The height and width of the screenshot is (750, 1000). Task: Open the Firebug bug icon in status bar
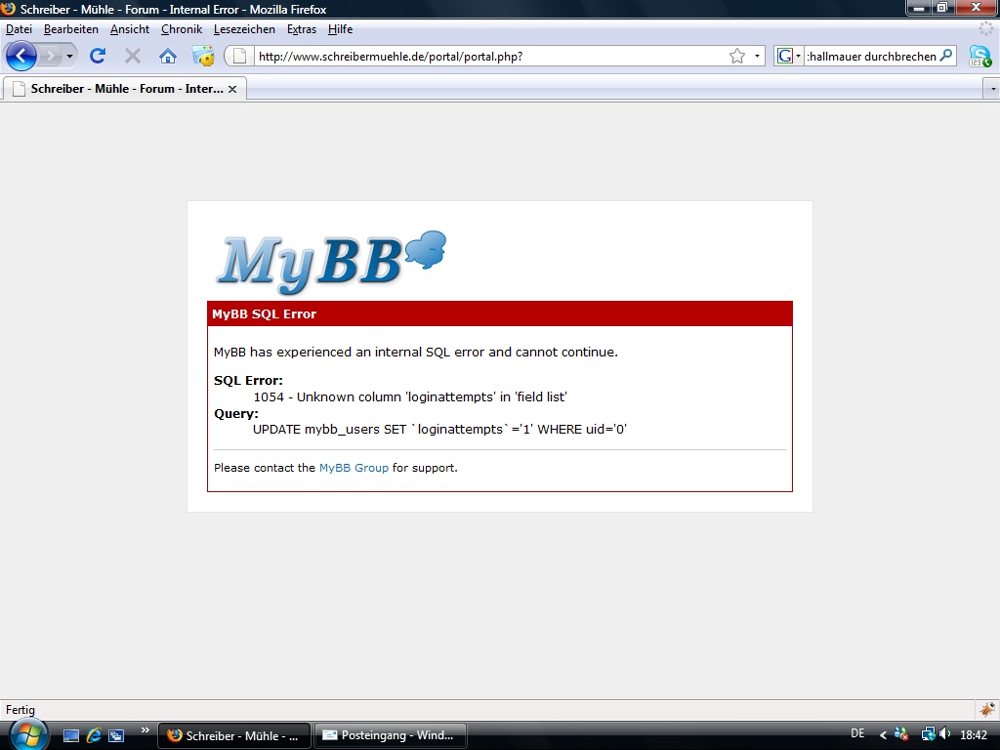point(987,709)
